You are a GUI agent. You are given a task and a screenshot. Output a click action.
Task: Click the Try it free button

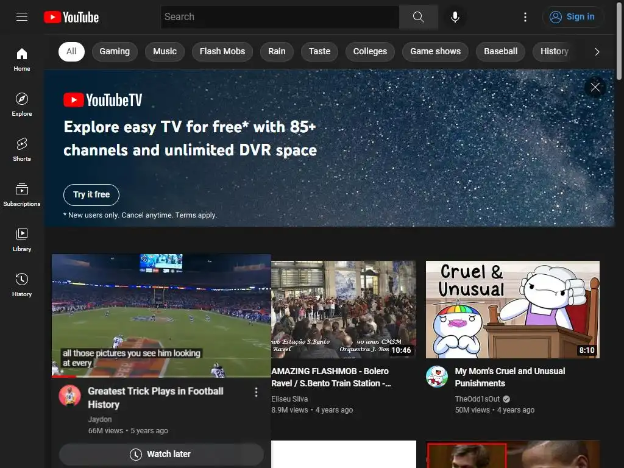click(91, 194)
